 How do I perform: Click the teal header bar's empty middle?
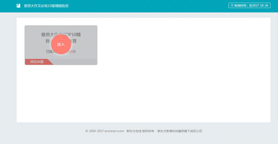tap(145, 6)
